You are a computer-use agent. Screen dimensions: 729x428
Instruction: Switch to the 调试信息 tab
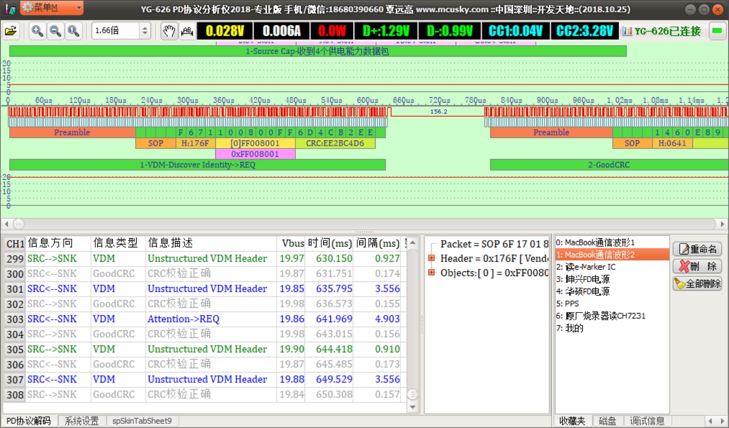(647, 421)
